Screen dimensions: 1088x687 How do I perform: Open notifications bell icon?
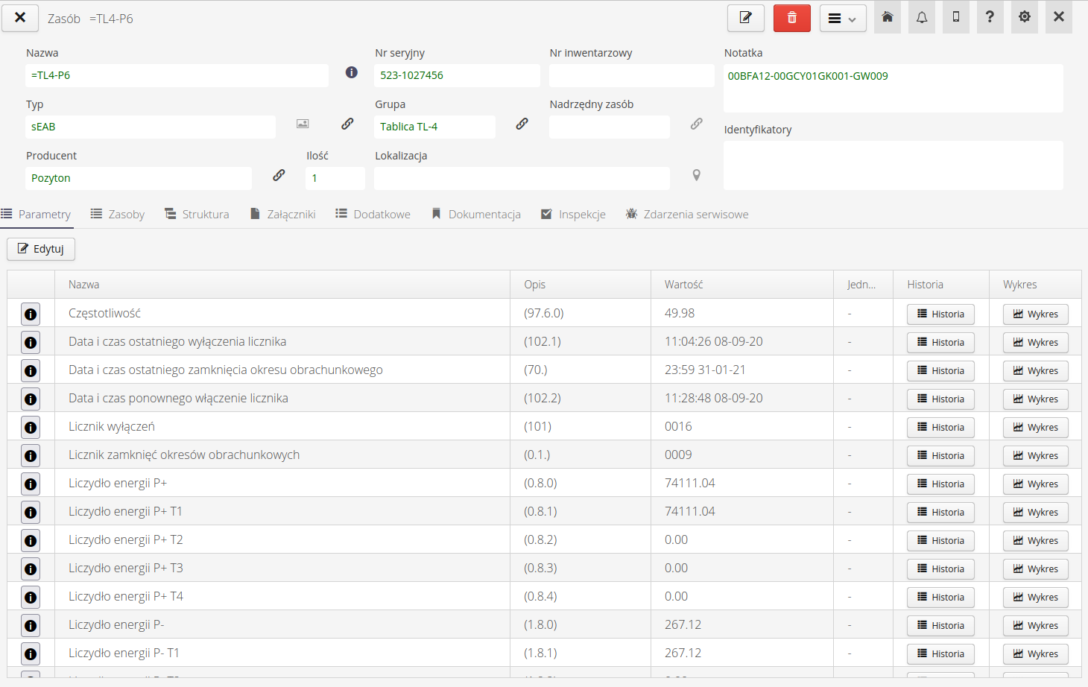click(x=921, y=17)
